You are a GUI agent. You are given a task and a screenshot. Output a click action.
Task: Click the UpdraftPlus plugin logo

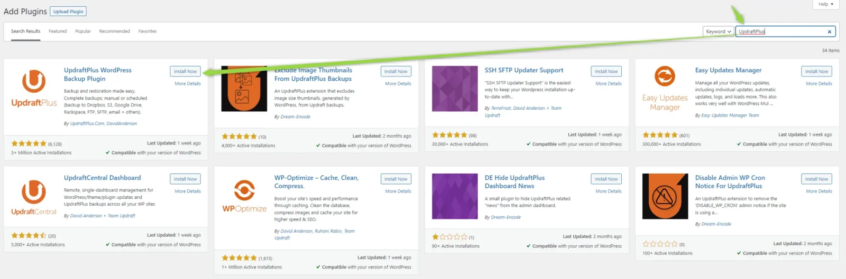34,89
